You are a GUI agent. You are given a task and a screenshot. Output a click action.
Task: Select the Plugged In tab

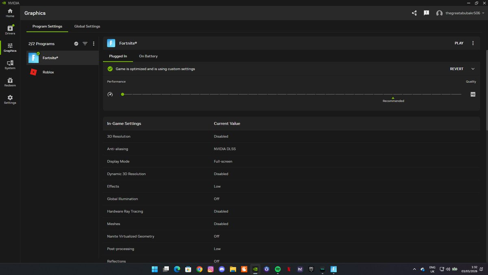pos(118,56)
